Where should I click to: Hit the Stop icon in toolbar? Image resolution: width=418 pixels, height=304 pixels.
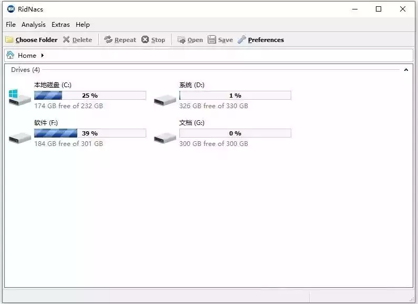(x=145, y=40)
